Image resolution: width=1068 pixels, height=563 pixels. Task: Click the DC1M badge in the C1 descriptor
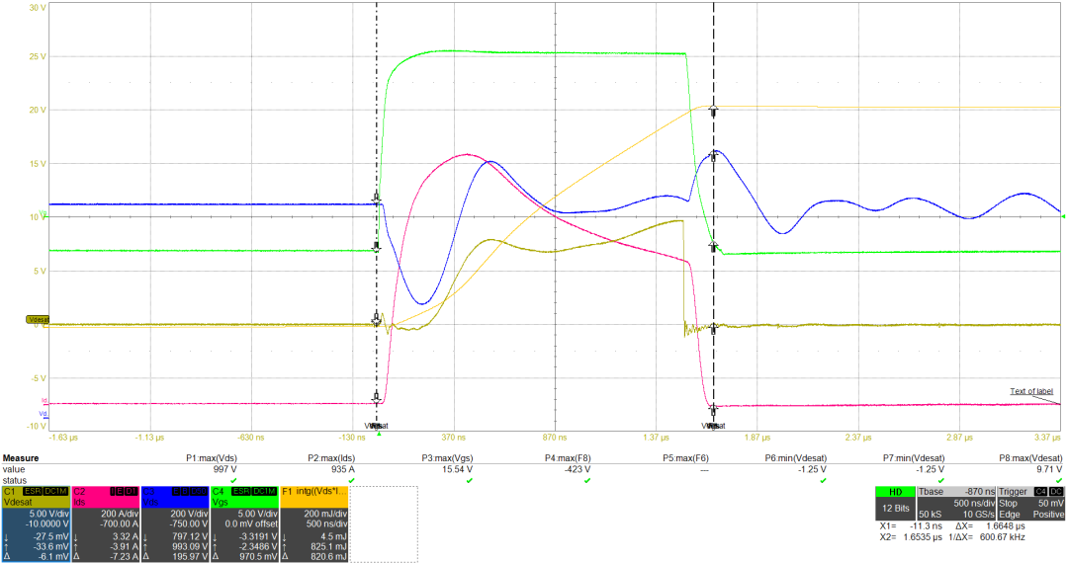[55, 491]
